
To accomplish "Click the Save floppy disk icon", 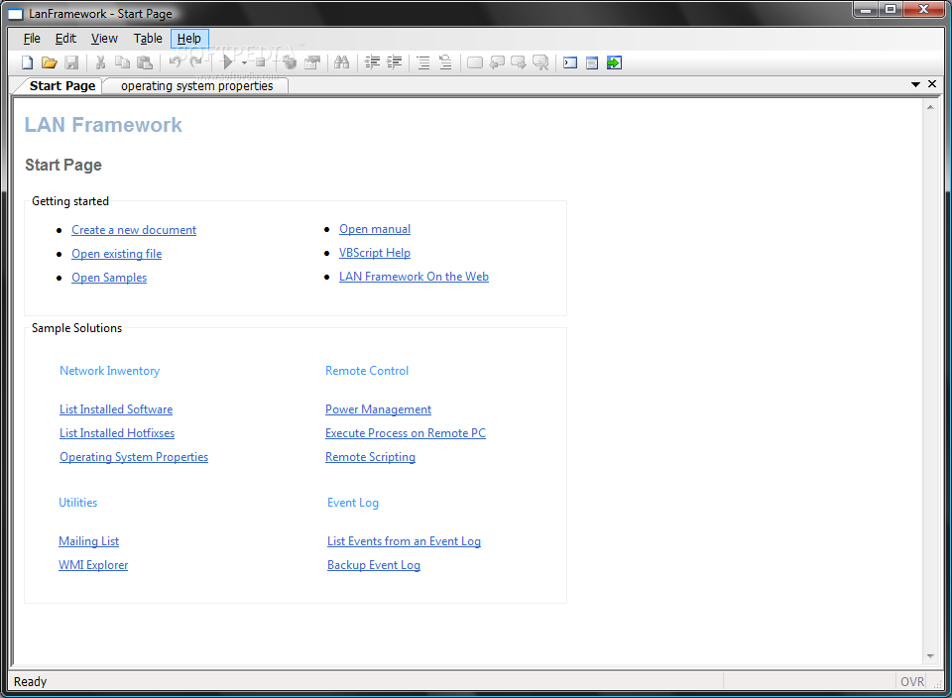I will tap(71, 62).
